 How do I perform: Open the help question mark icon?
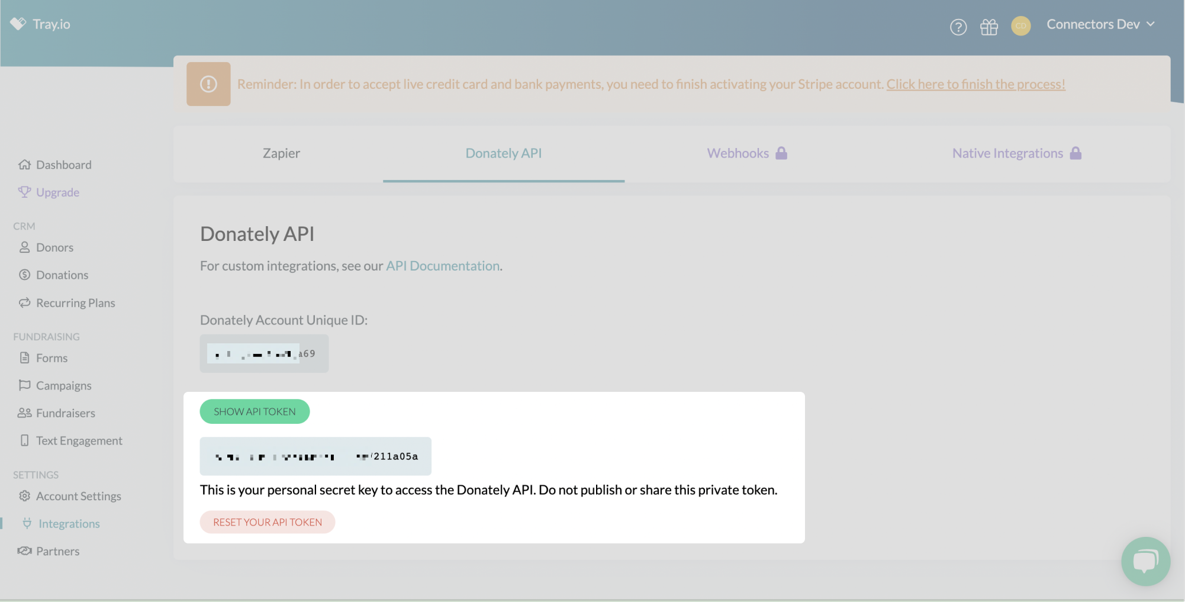[x=958, y=27]
